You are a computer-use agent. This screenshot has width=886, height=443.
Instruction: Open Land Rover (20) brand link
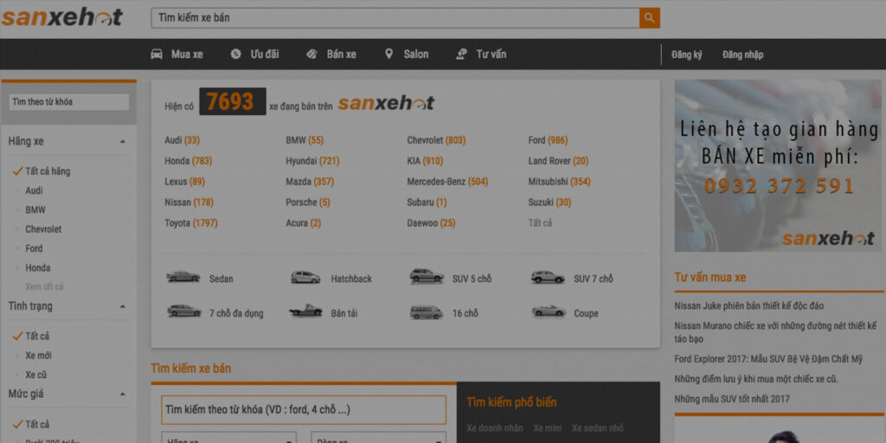click(x=558, y=161)
